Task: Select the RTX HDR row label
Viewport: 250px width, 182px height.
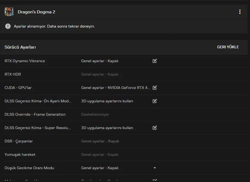Action: point(13,74)
